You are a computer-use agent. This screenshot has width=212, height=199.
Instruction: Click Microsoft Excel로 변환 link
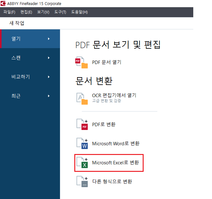[x=116, y=163]
